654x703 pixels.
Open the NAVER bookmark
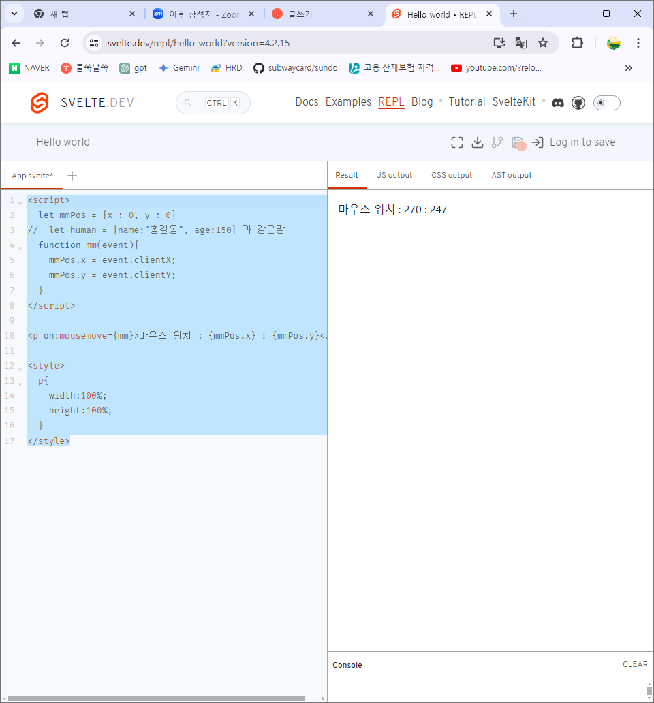point(29,68)
